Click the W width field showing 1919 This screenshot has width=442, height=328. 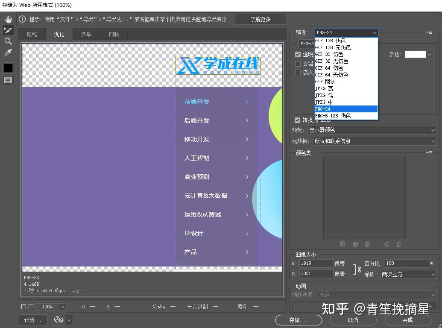coord(316,264)
